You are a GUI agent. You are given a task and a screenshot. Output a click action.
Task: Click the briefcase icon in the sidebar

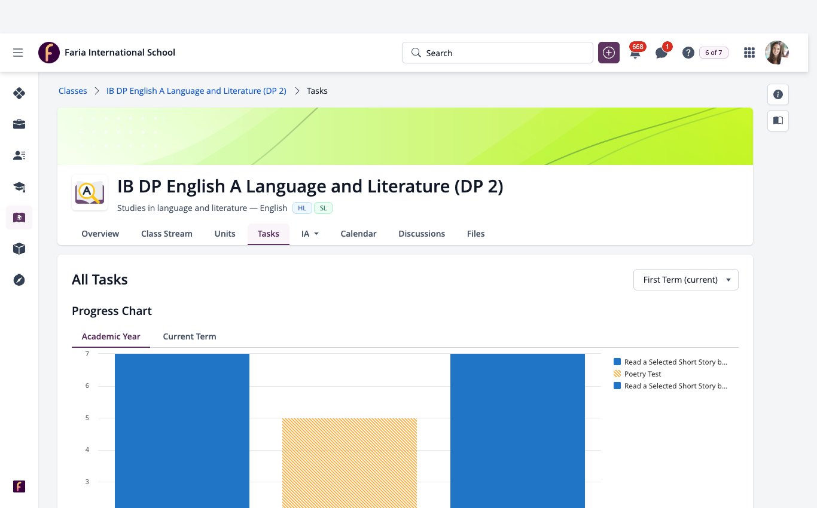19,124
